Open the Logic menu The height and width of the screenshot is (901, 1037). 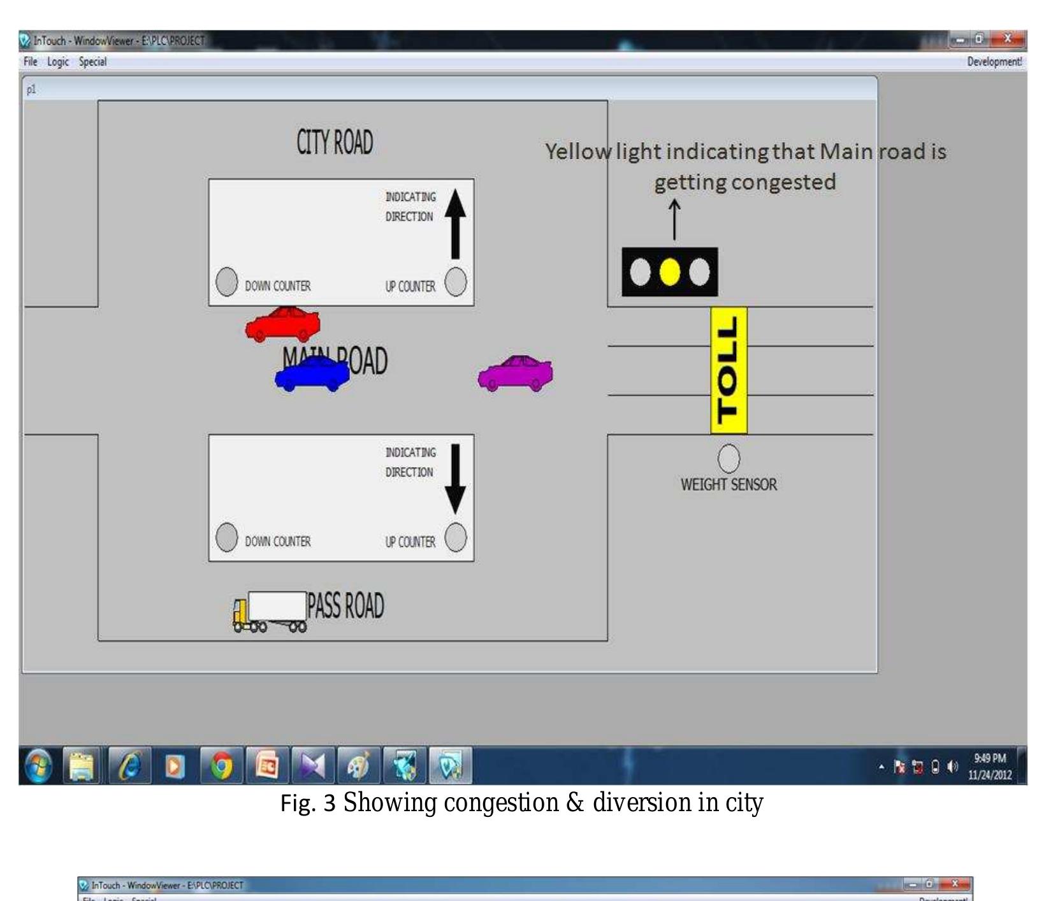tap(57, 62)
